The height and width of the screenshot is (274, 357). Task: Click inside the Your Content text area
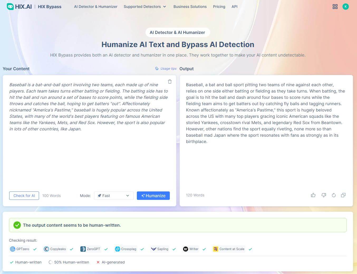(x=89, y=158)
